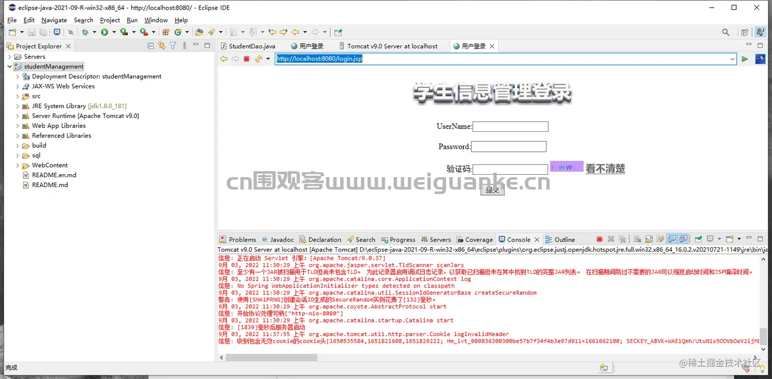Expand the WebContent folder
This screenshot has width=772, height=379.
[17, 165]
